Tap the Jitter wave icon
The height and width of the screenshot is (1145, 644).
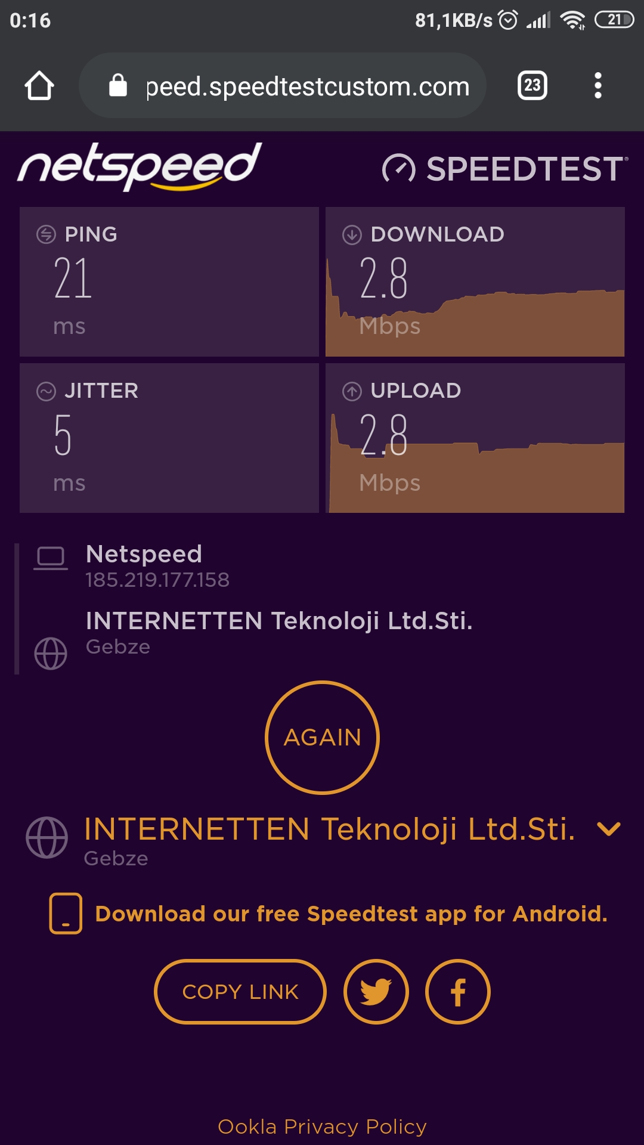pos(46,391)
